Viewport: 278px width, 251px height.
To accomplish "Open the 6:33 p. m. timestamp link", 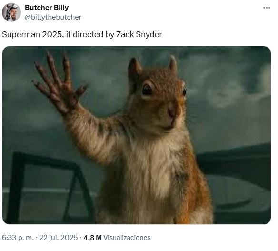I will click(x=18, y=238).
